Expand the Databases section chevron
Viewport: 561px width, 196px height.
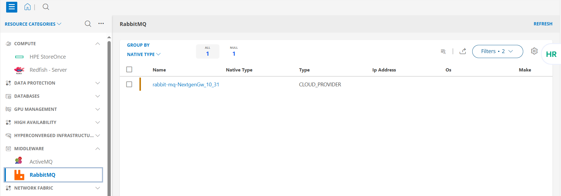point(98,96)
